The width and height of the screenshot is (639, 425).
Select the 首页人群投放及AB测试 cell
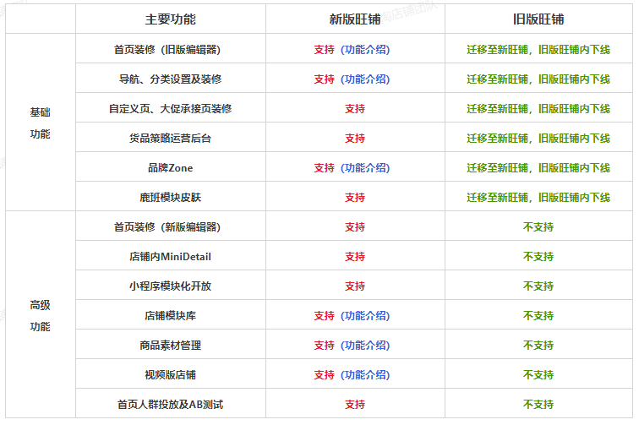pyautogui.click(x=171, y=403)
